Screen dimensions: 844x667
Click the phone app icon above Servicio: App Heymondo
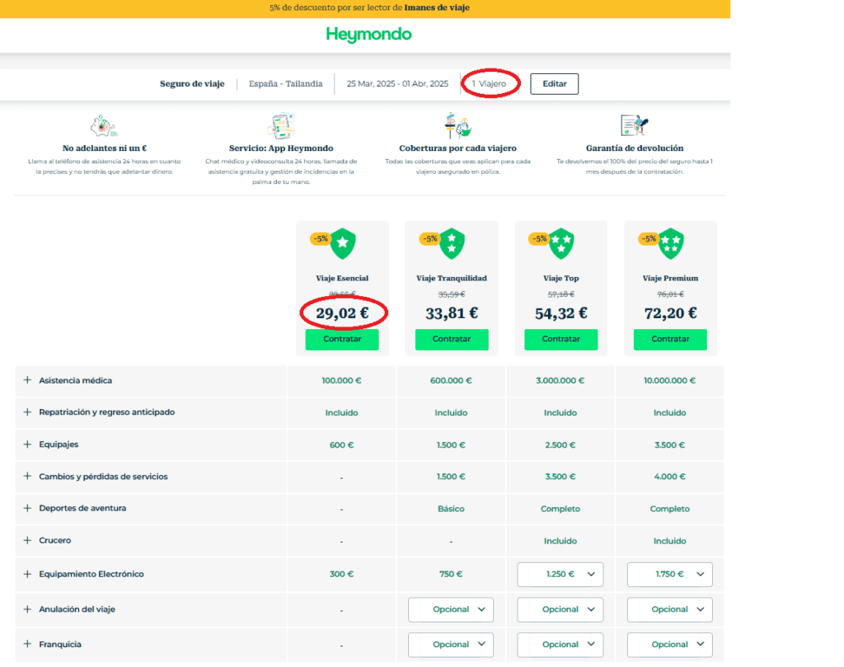click(x=281, y=126)
